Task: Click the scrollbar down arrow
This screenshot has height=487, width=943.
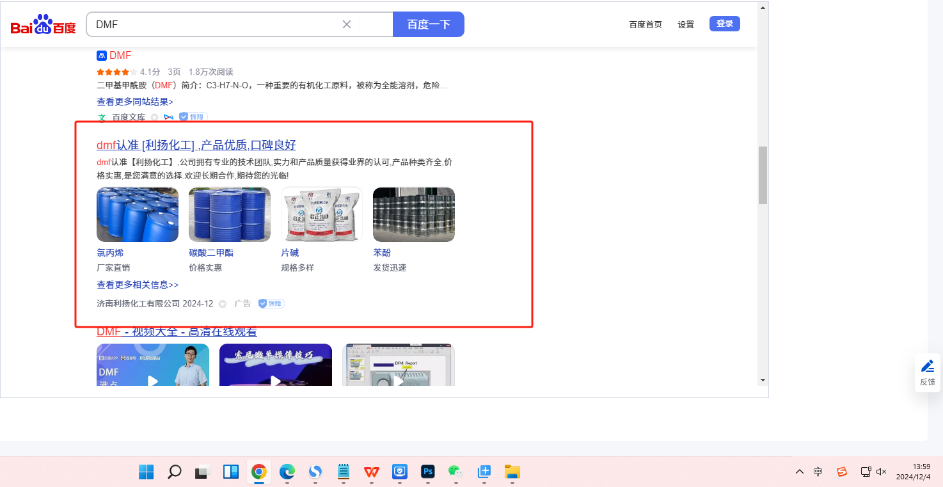Action: pos(763,379)
